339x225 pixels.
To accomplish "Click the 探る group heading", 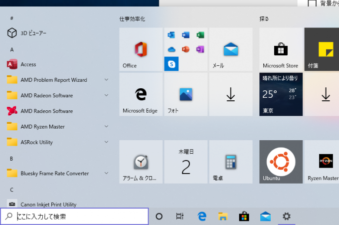I will coord(264,19).
